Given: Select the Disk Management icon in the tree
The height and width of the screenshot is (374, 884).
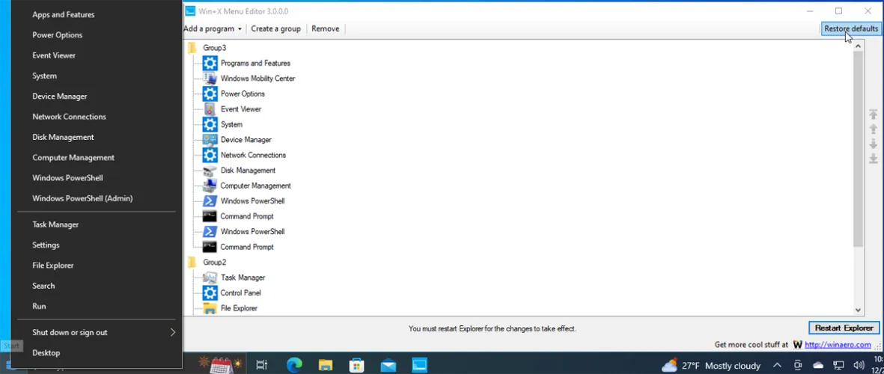Looking at the screenshot, I should (x=210, y=171).
